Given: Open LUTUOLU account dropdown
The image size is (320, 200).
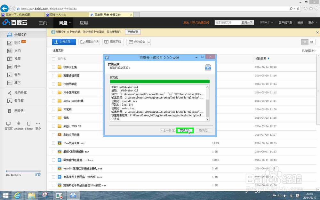Looking at the screenshot, I should (x=266, y=22).
